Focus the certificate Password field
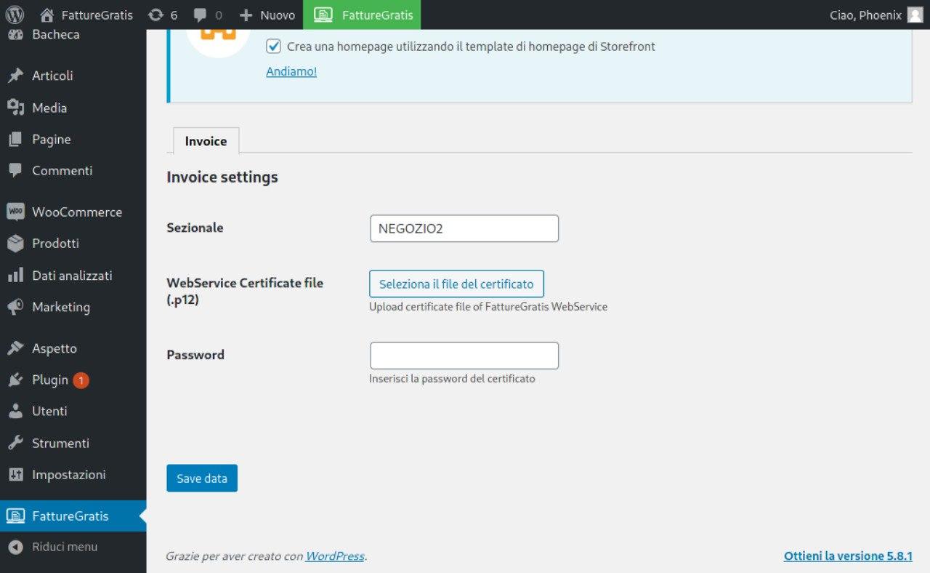930x573 pixels. 464,356
